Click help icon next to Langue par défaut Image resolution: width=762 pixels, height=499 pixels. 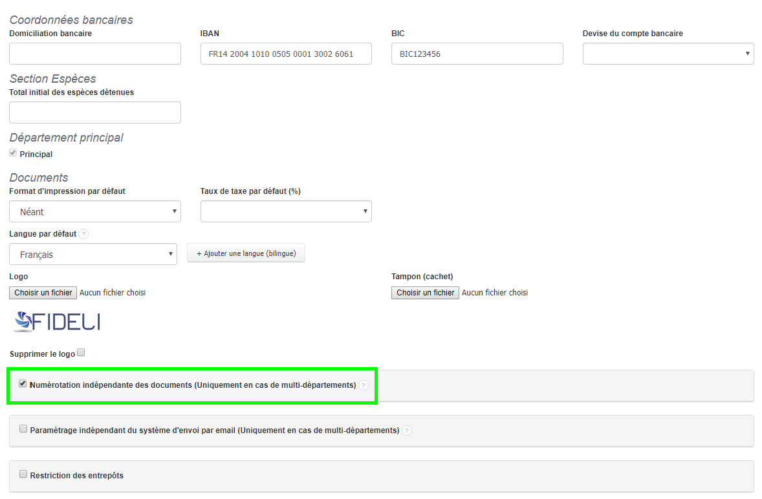83,234
